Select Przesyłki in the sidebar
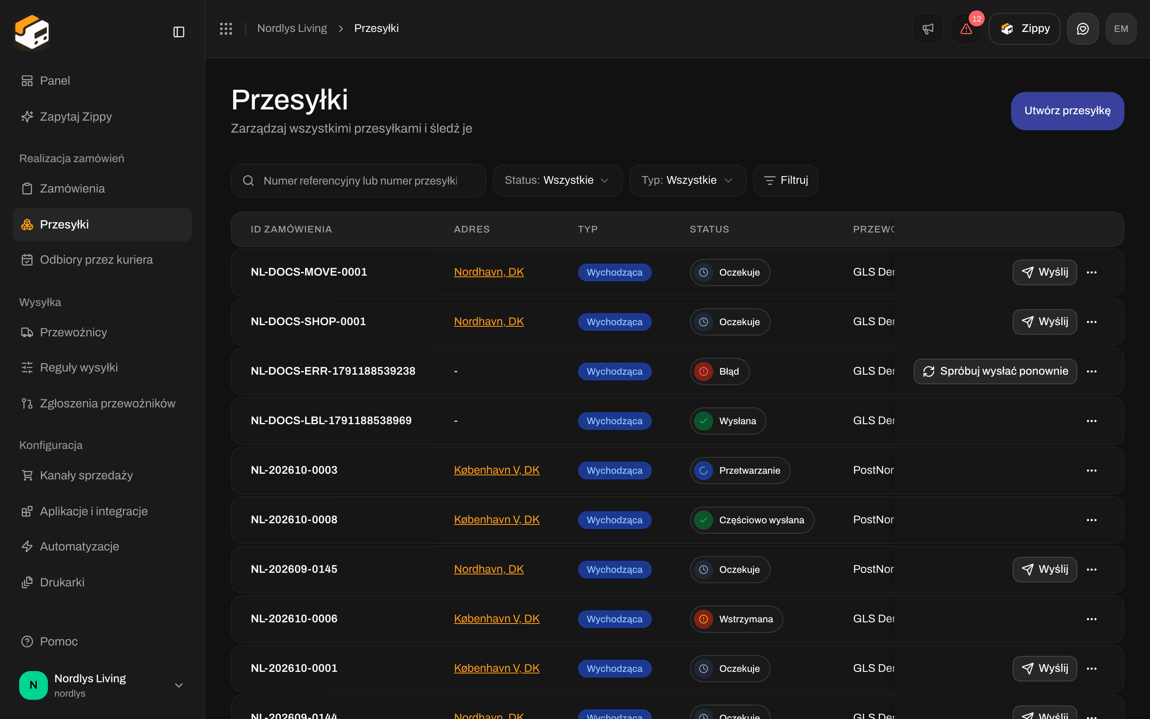Image resolution: width=1150 pixels, height=719 pixels. pyautogui.click(x=102, y=224)
